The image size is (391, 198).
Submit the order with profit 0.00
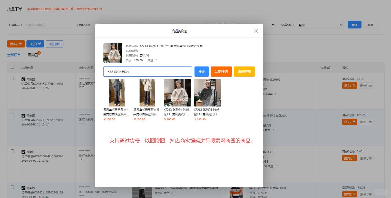coord(349,158)
